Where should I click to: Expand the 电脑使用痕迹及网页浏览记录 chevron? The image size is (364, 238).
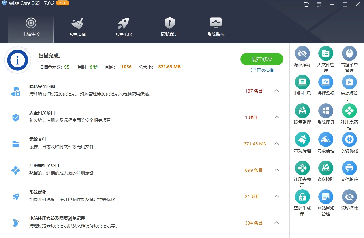(x=277, y=223)
